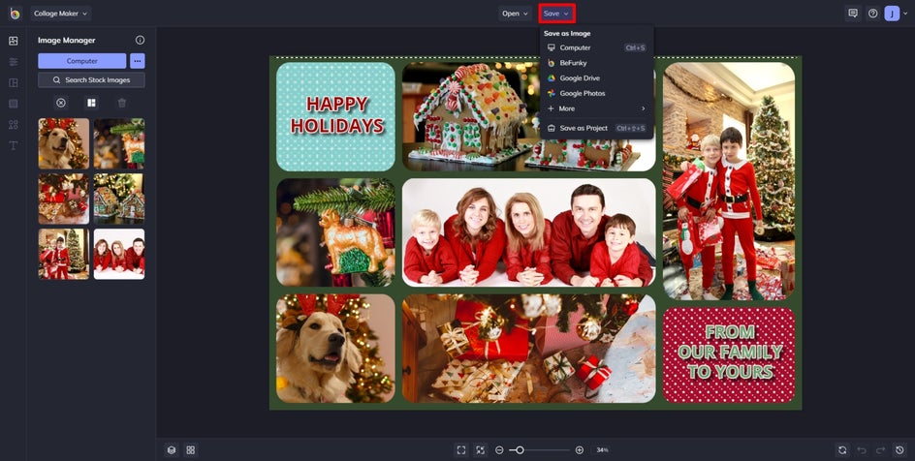Save image to Google Photos
The image size is (915, 461).
[x=596, y=93]
